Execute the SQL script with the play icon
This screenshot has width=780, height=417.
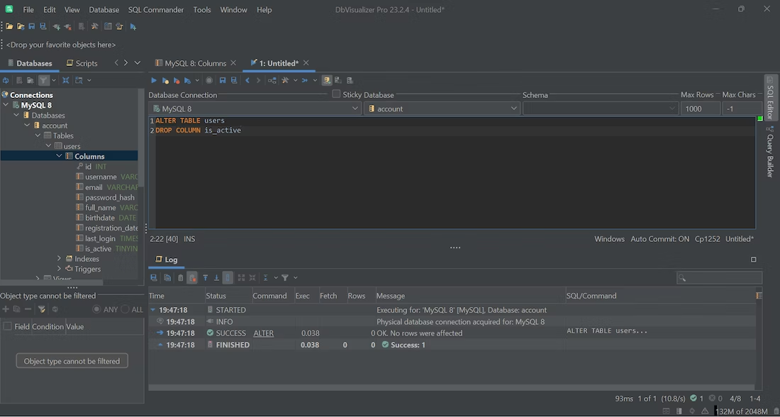[153, 80]
